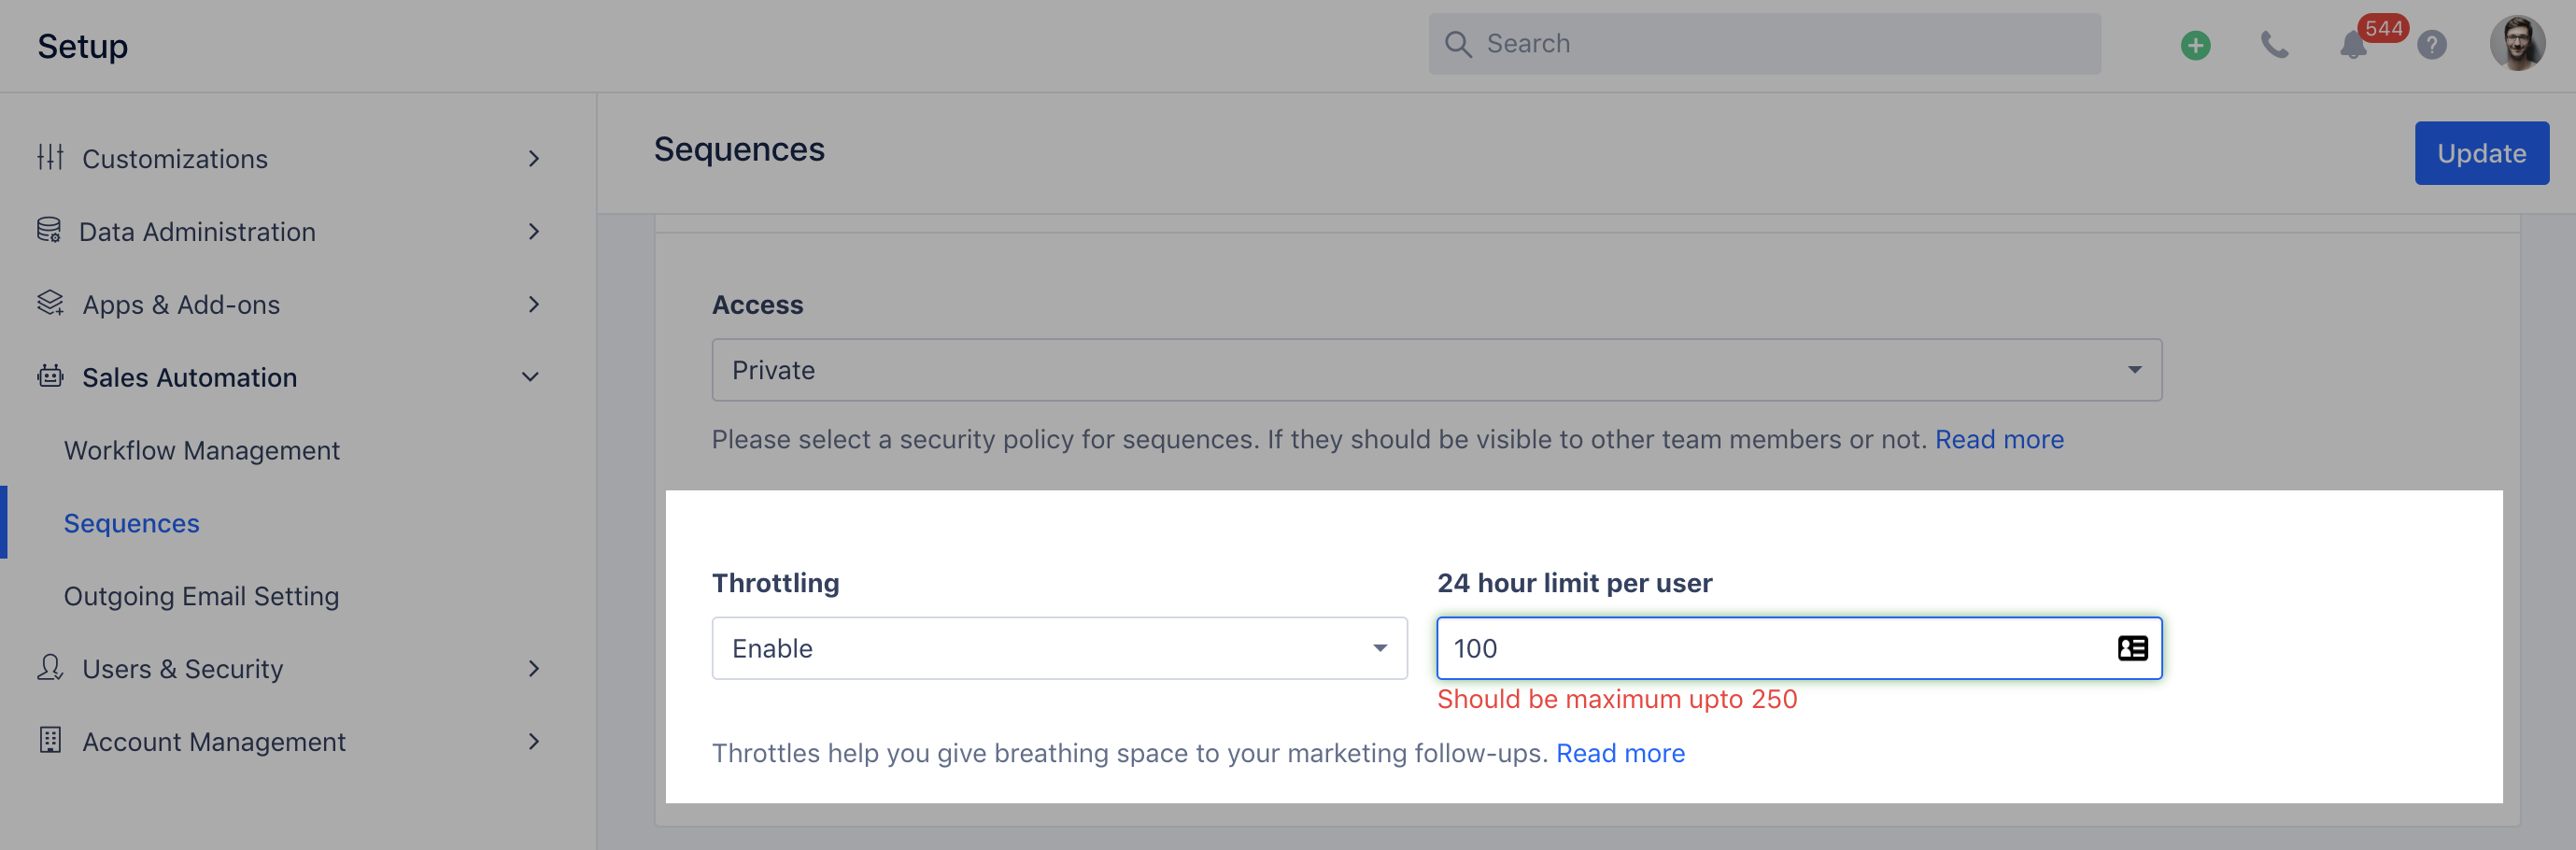Open the help question mark icon
The width and height of the screenshot is (2576, 850).
(2431, 45)
